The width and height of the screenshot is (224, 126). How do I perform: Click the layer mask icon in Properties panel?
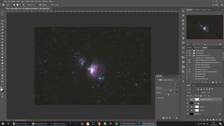(160, 80)
